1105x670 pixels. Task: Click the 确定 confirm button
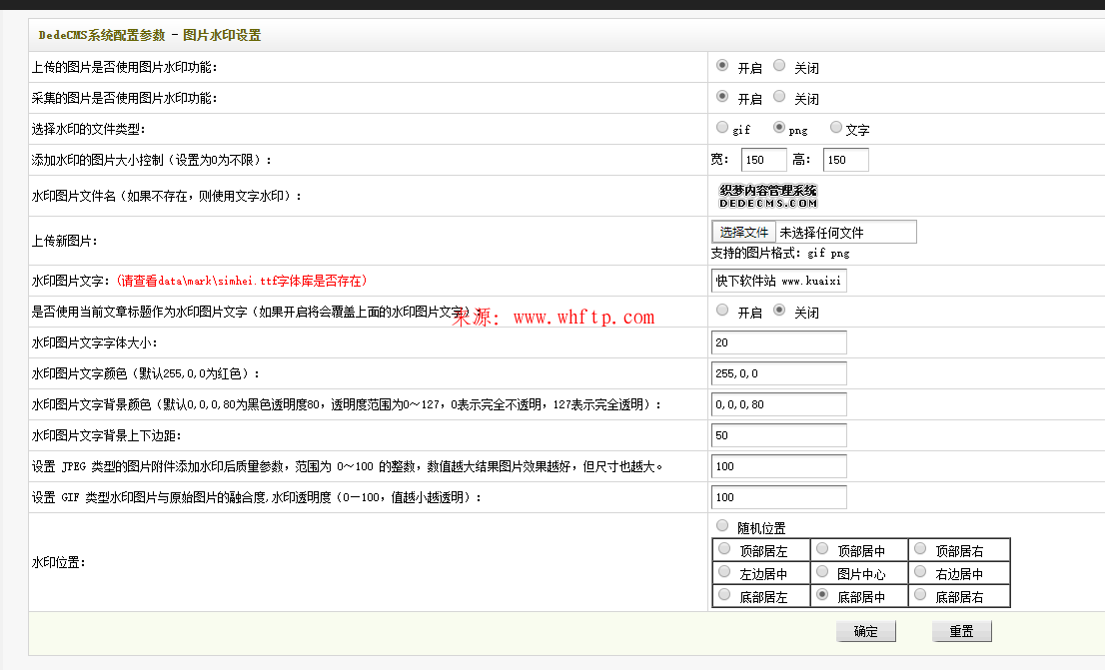click(x=864, y=630)
